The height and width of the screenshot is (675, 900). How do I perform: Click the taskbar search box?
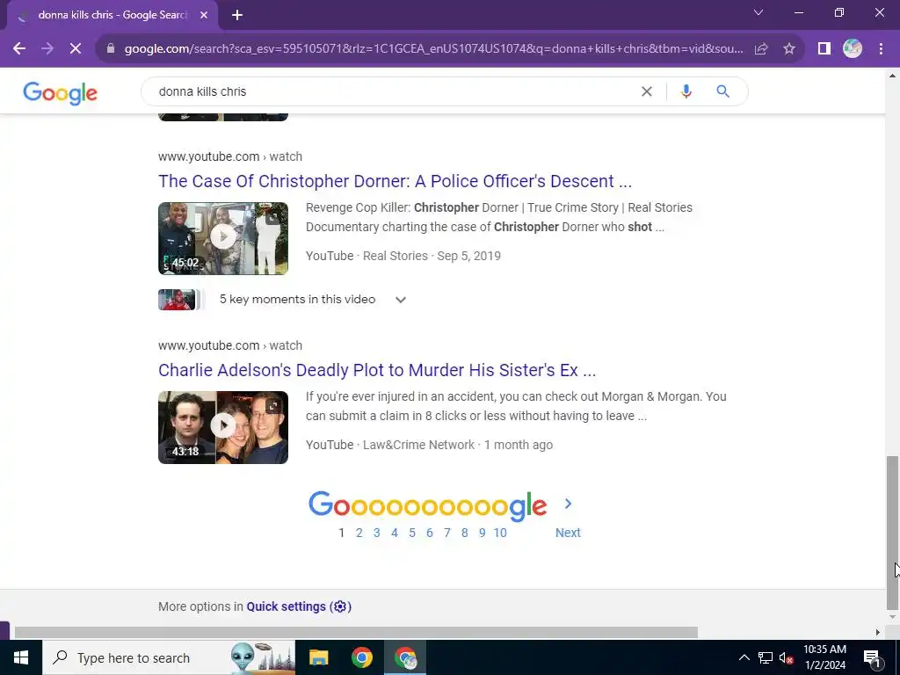point(169,657)
